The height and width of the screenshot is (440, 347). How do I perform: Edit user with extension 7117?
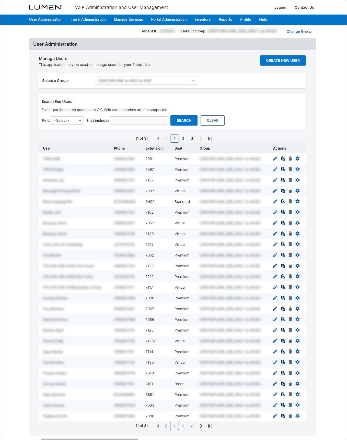[275, 287]
